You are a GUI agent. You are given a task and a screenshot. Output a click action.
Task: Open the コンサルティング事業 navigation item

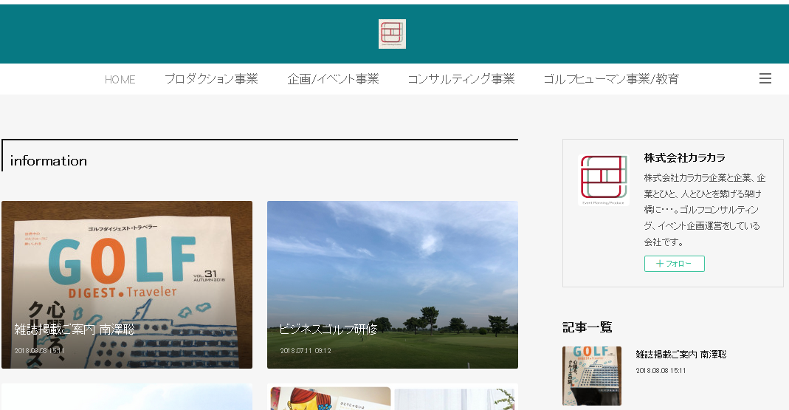point(461,79)
